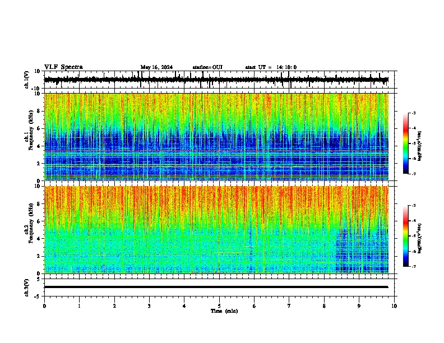This screenshot has height=343, width=444.
Task: Click the time axis tick label "2"
Action: tap(114, 306)
